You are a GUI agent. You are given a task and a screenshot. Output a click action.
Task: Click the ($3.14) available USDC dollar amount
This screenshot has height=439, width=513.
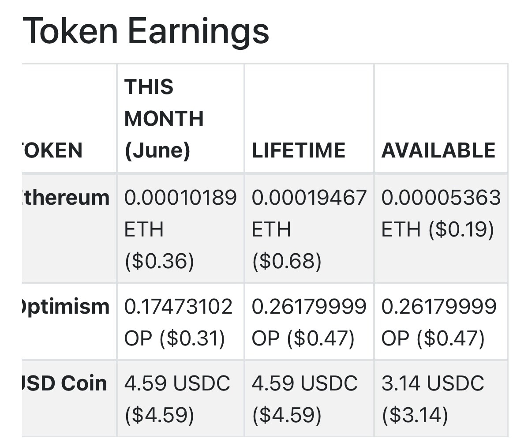click(x=415, y=414)
